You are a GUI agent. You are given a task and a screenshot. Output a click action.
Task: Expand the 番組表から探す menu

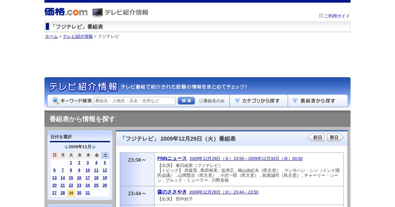[318, 101]
